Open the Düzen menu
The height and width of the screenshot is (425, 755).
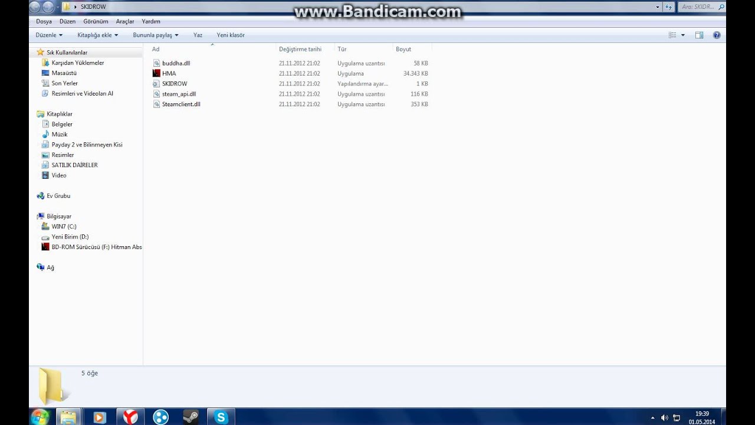click(x=67, y=21)
